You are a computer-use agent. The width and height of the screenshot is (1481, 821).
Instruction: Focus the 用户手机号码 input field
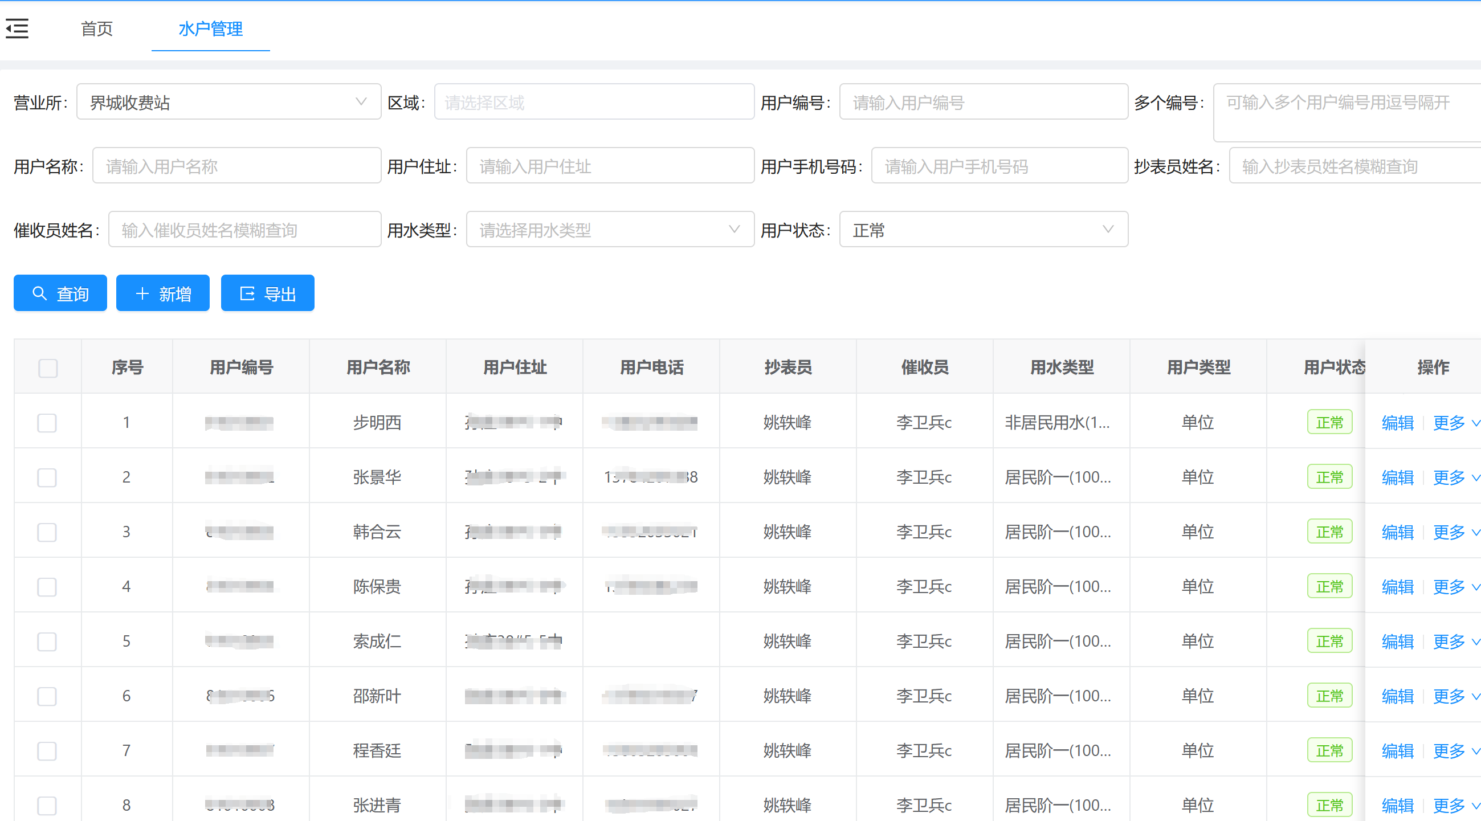click(999, 166)
